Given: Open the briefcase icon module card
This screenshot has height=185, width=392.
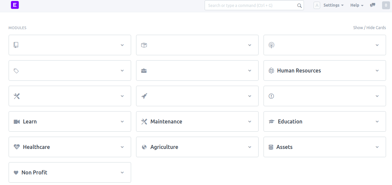Looking at the screenshot, I should coord(197,70).
